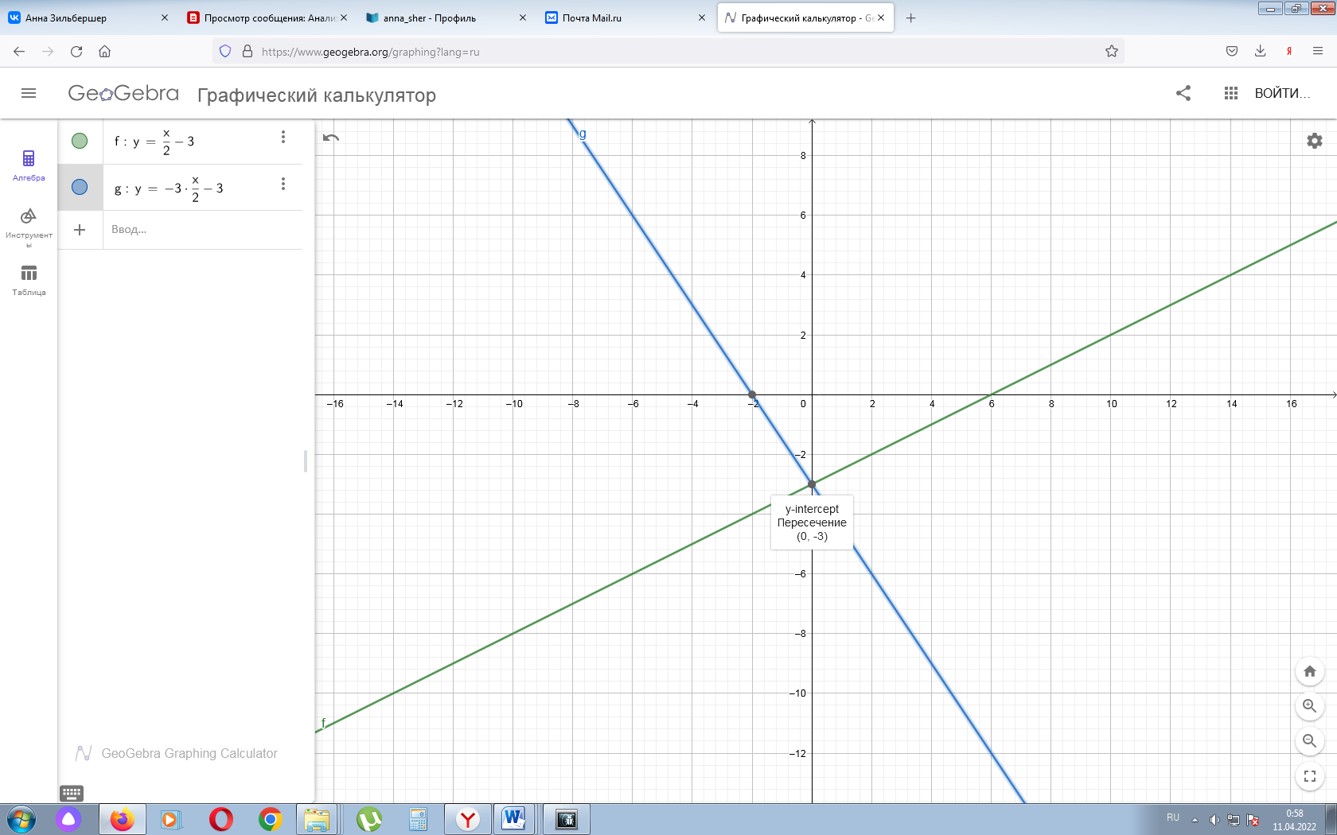Image resolution: width=1337 pixels, height=835 pixels.
Task: Add new input row with plus icon
Action: click(x=80, y=230)
